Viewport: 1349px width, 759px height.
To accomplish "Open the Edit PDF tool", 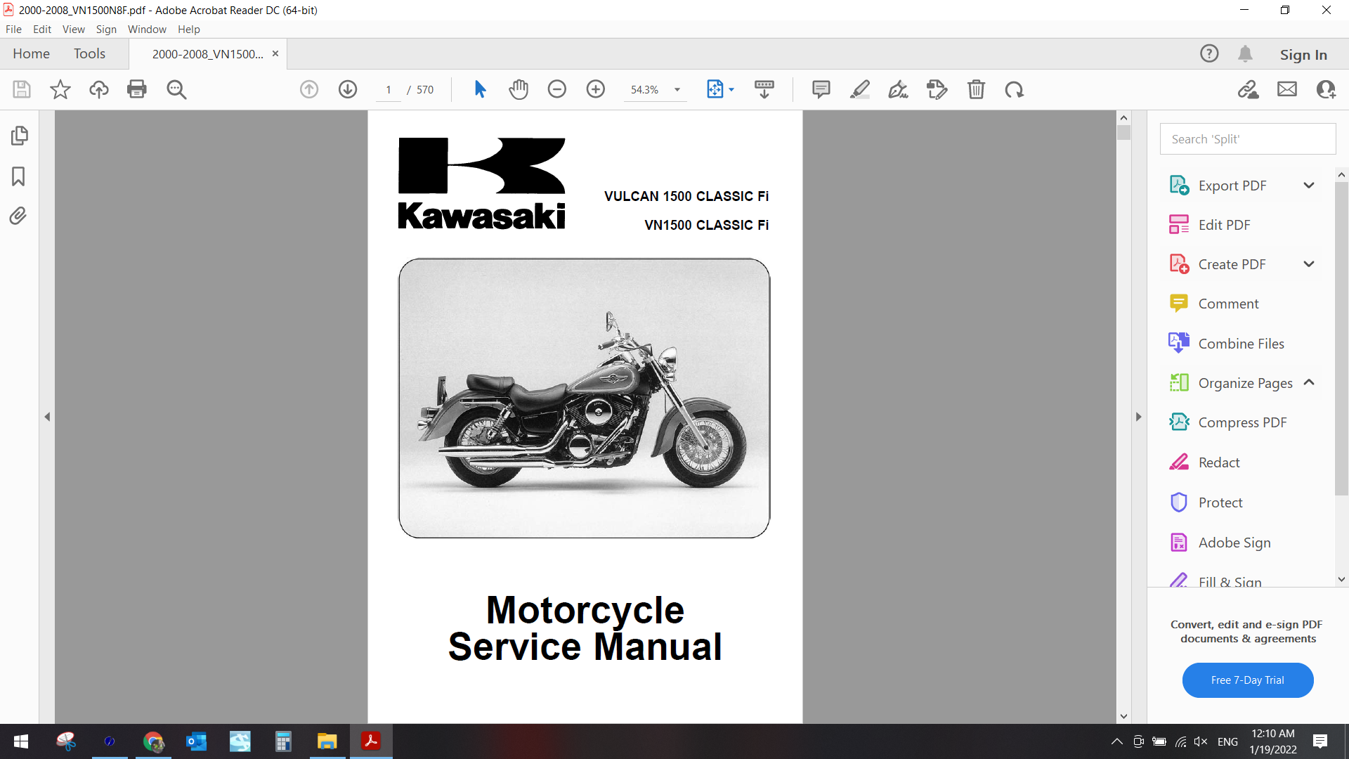I will [x=1224, y=225].
